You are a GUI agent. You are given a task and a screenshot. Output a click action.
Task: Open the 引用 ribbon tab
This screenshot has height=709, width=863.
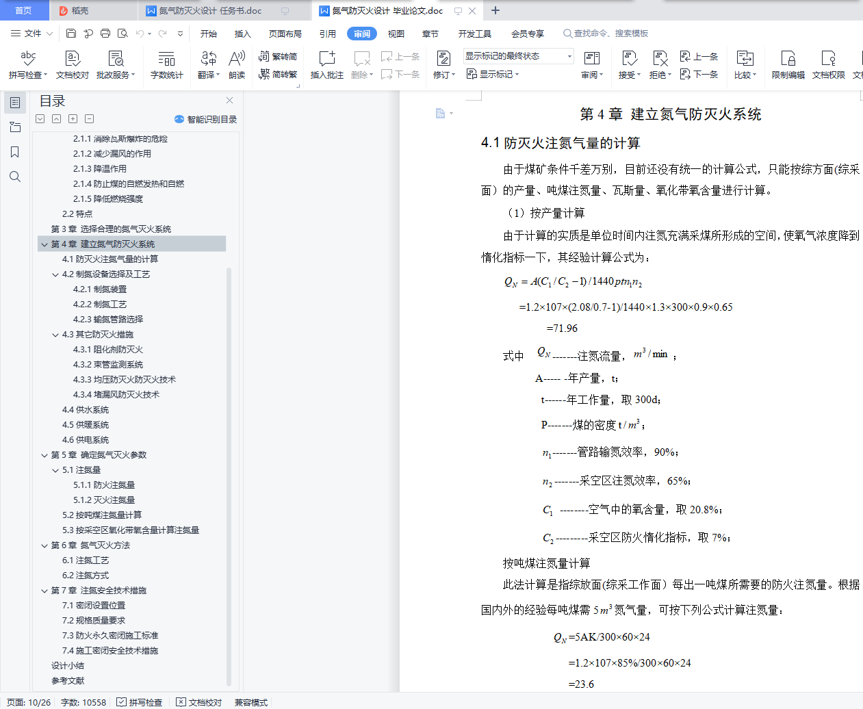[328, 34]
